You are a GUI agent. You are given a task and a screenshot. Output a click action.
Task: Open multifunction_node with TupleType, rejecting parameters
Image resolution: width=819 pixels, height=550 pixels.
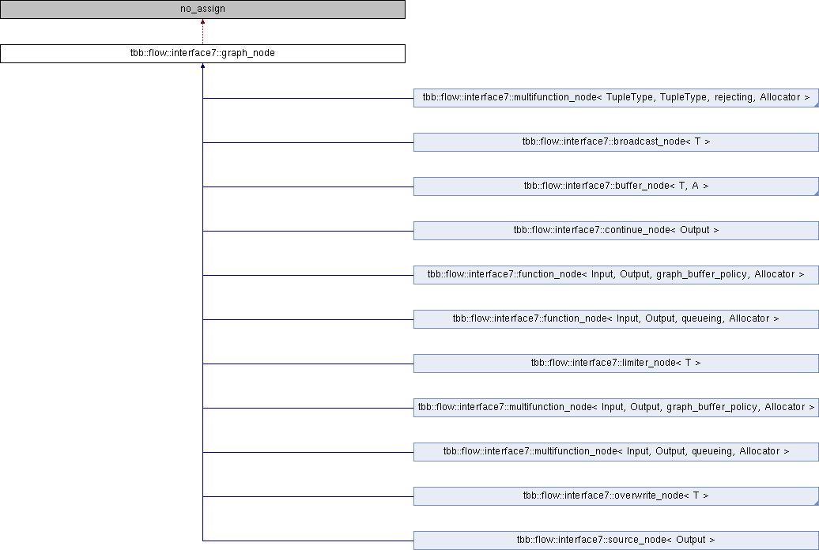[x=616, y=98]
